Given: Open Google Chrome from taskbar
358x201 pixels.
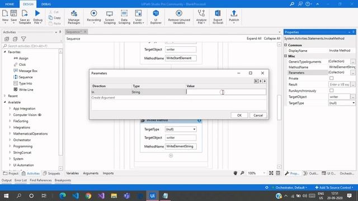Looking at the screenshot, I should point(88,196).
